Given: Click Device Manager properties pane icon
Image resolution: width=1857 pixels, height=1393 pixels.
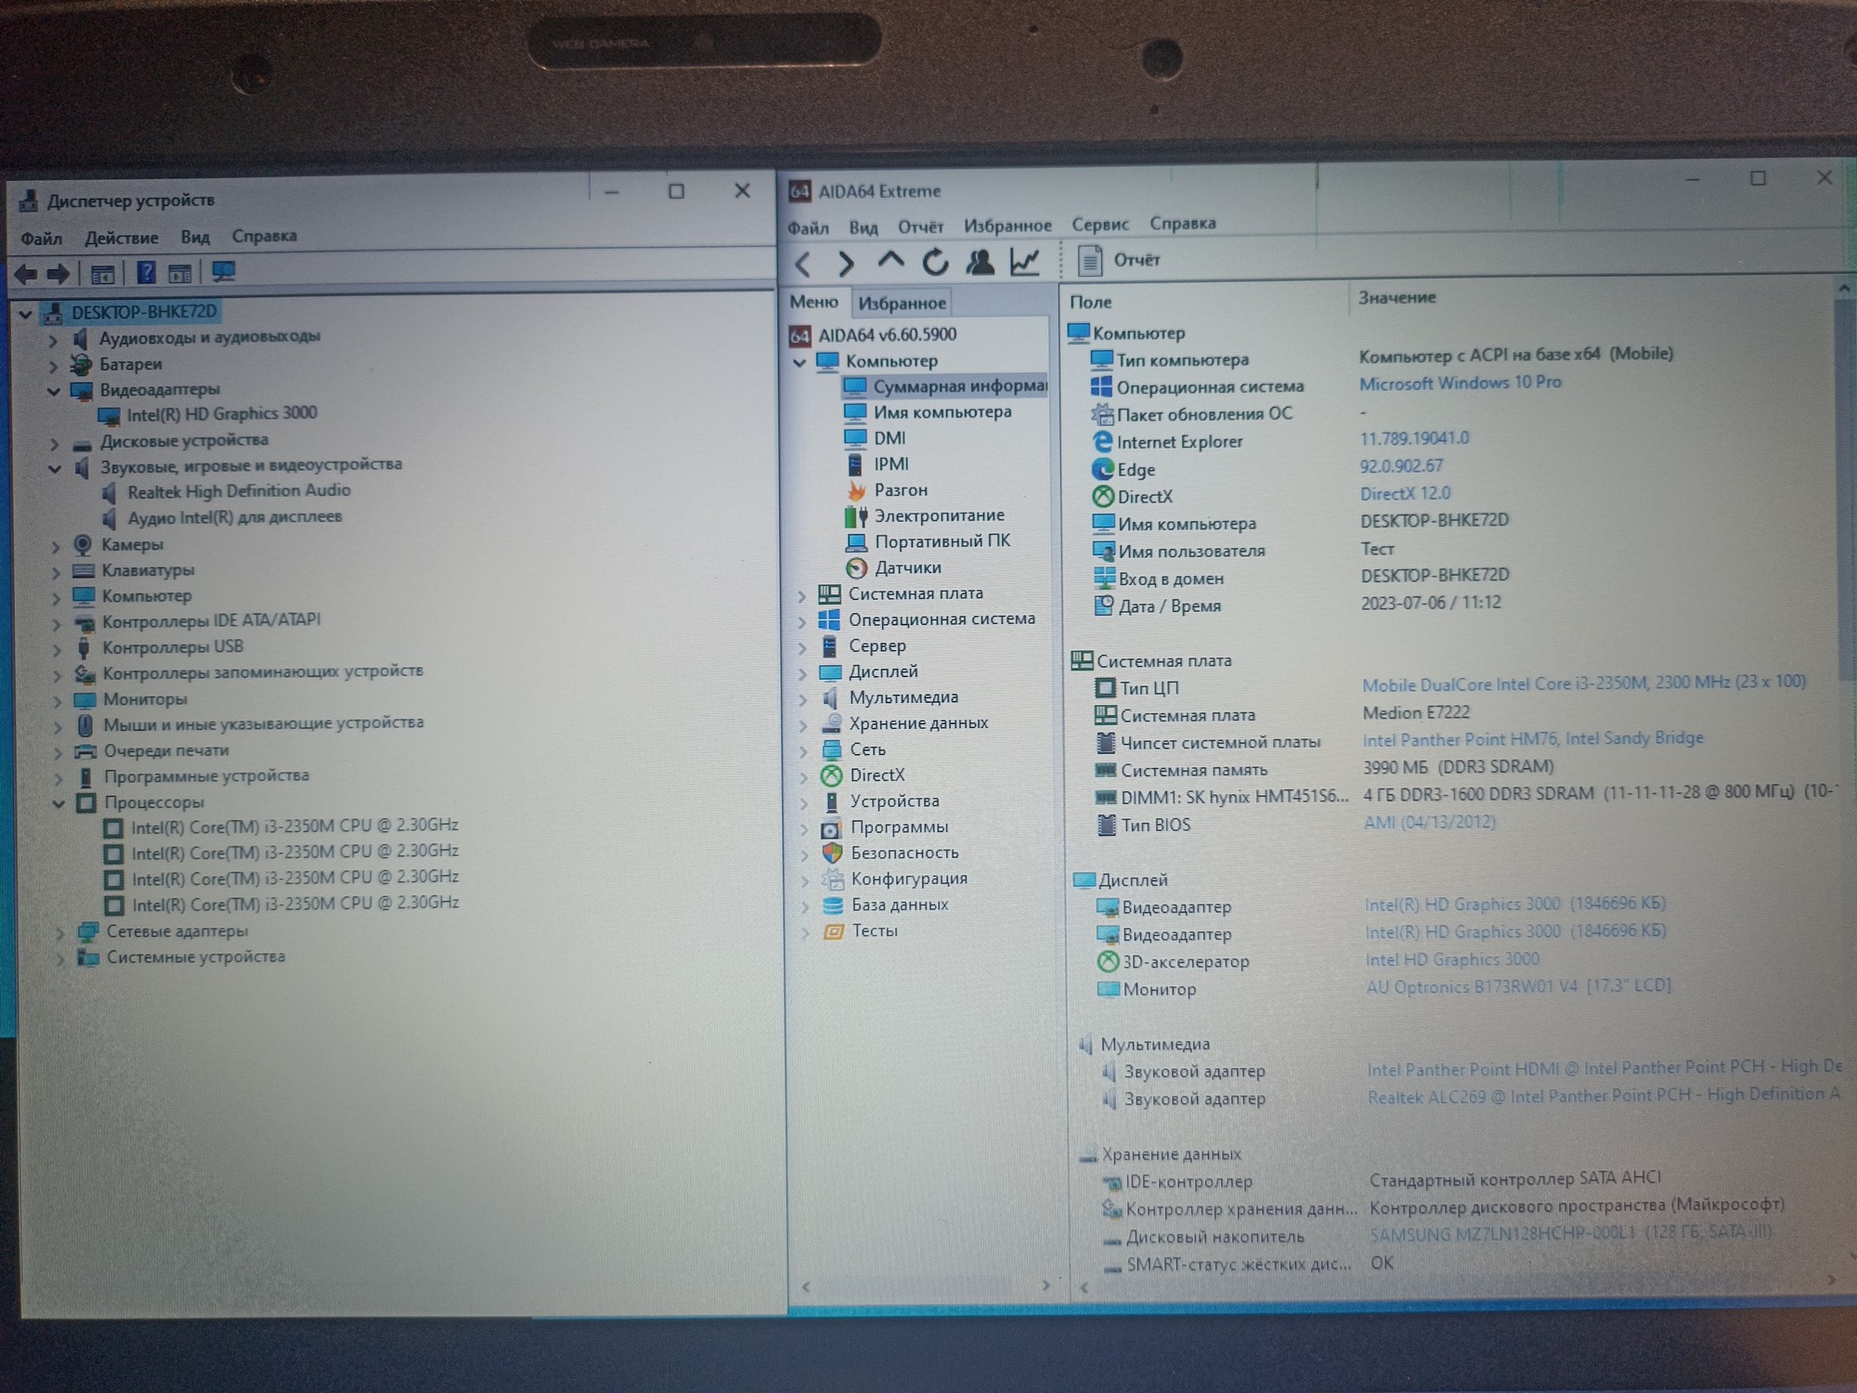Looking at the screenshot, I should [103, 274].
